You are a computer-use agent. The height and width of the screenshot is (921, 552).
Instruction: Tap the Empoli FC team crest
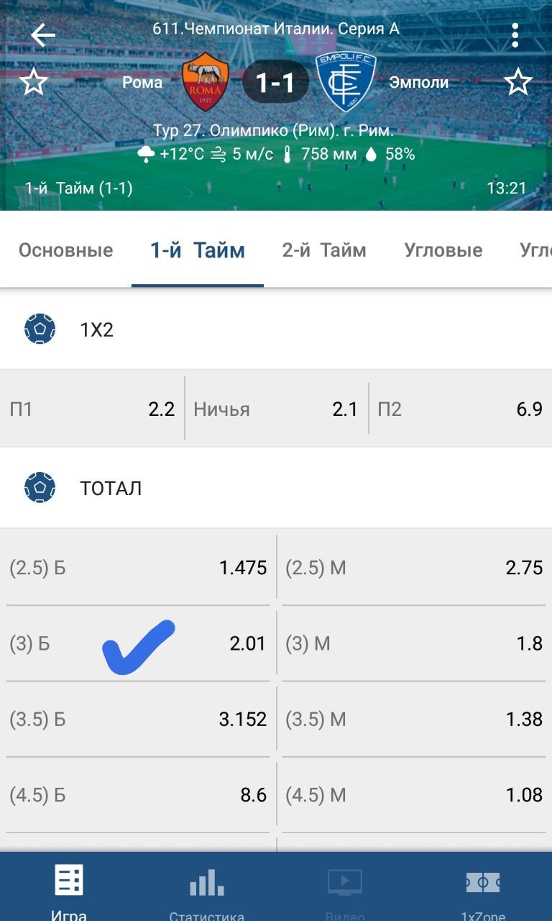(347, 82)
